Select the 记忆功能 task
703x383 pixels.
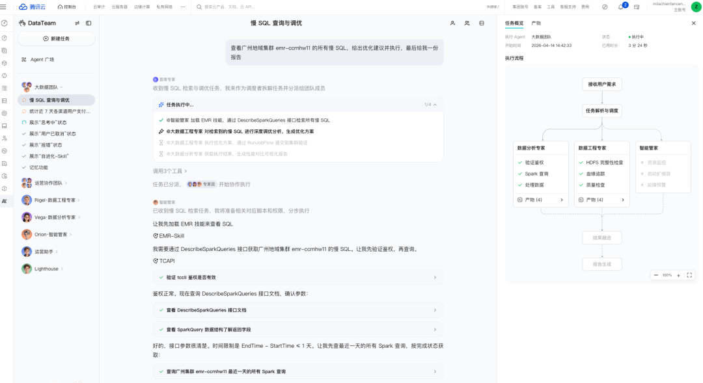pos(57,167)
